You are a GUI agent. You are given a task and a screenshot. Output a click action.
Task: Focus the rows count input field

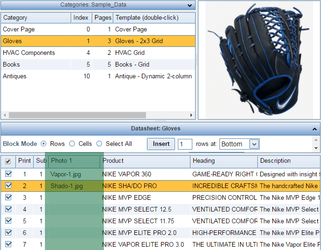(x=185, y=144)
